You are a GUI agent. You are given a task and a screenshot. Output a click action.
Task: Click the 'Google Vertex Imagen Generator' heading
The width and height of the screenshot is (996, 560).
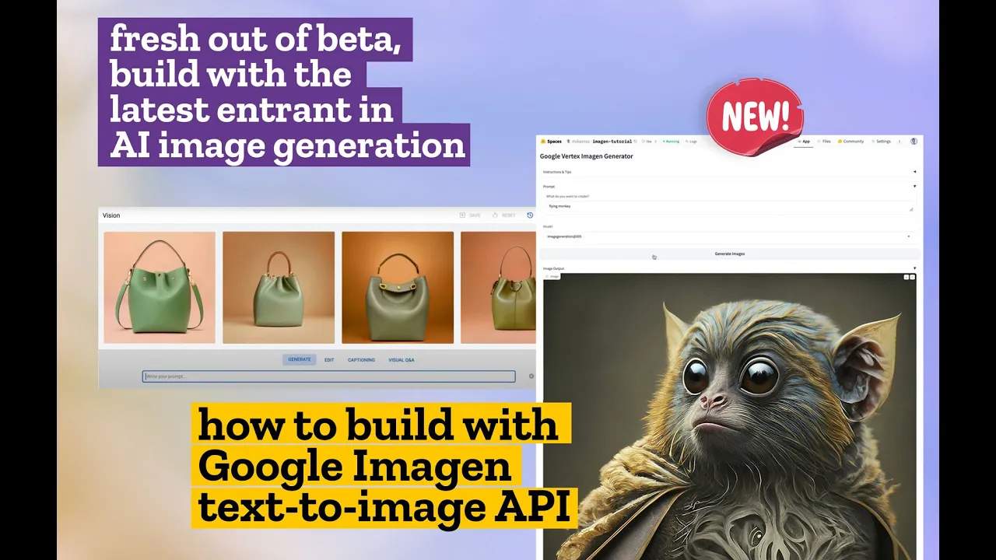pyautogui.click(x=586, y=156)
